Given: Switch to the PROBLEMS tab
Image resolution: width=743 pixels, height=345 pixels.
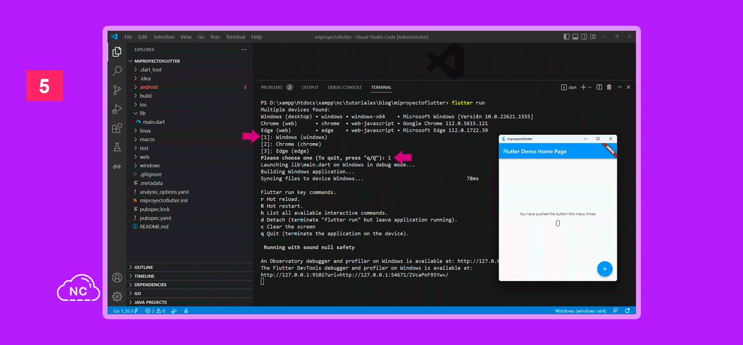Looking at the screenshot, I should 277,87.
